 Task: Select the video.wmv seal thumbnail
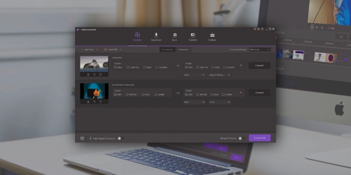coord(94,64)
